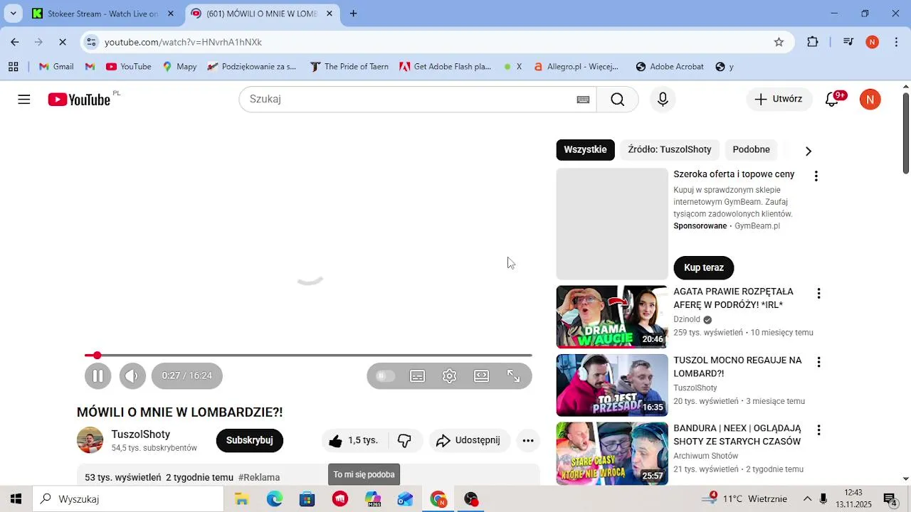911x512 pixels.
Task: Open the Gmail bookmark
Action: [x=56, y=67]
